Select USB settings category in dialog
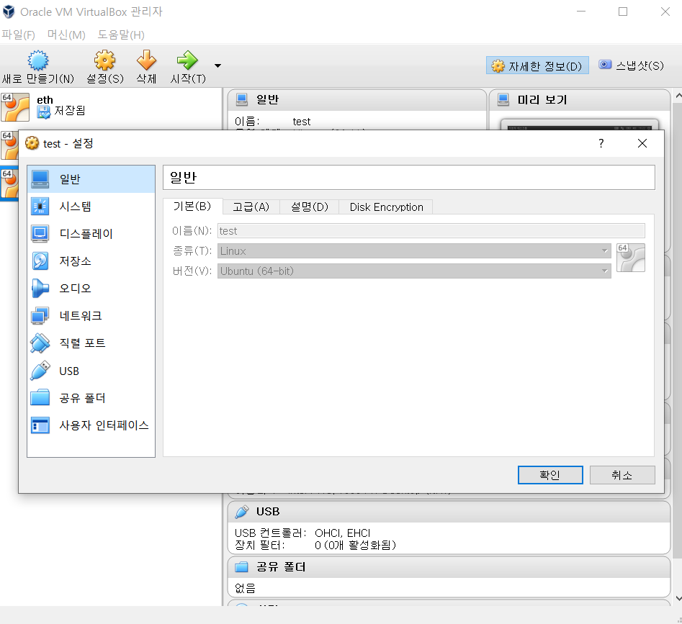 point(91,371)
